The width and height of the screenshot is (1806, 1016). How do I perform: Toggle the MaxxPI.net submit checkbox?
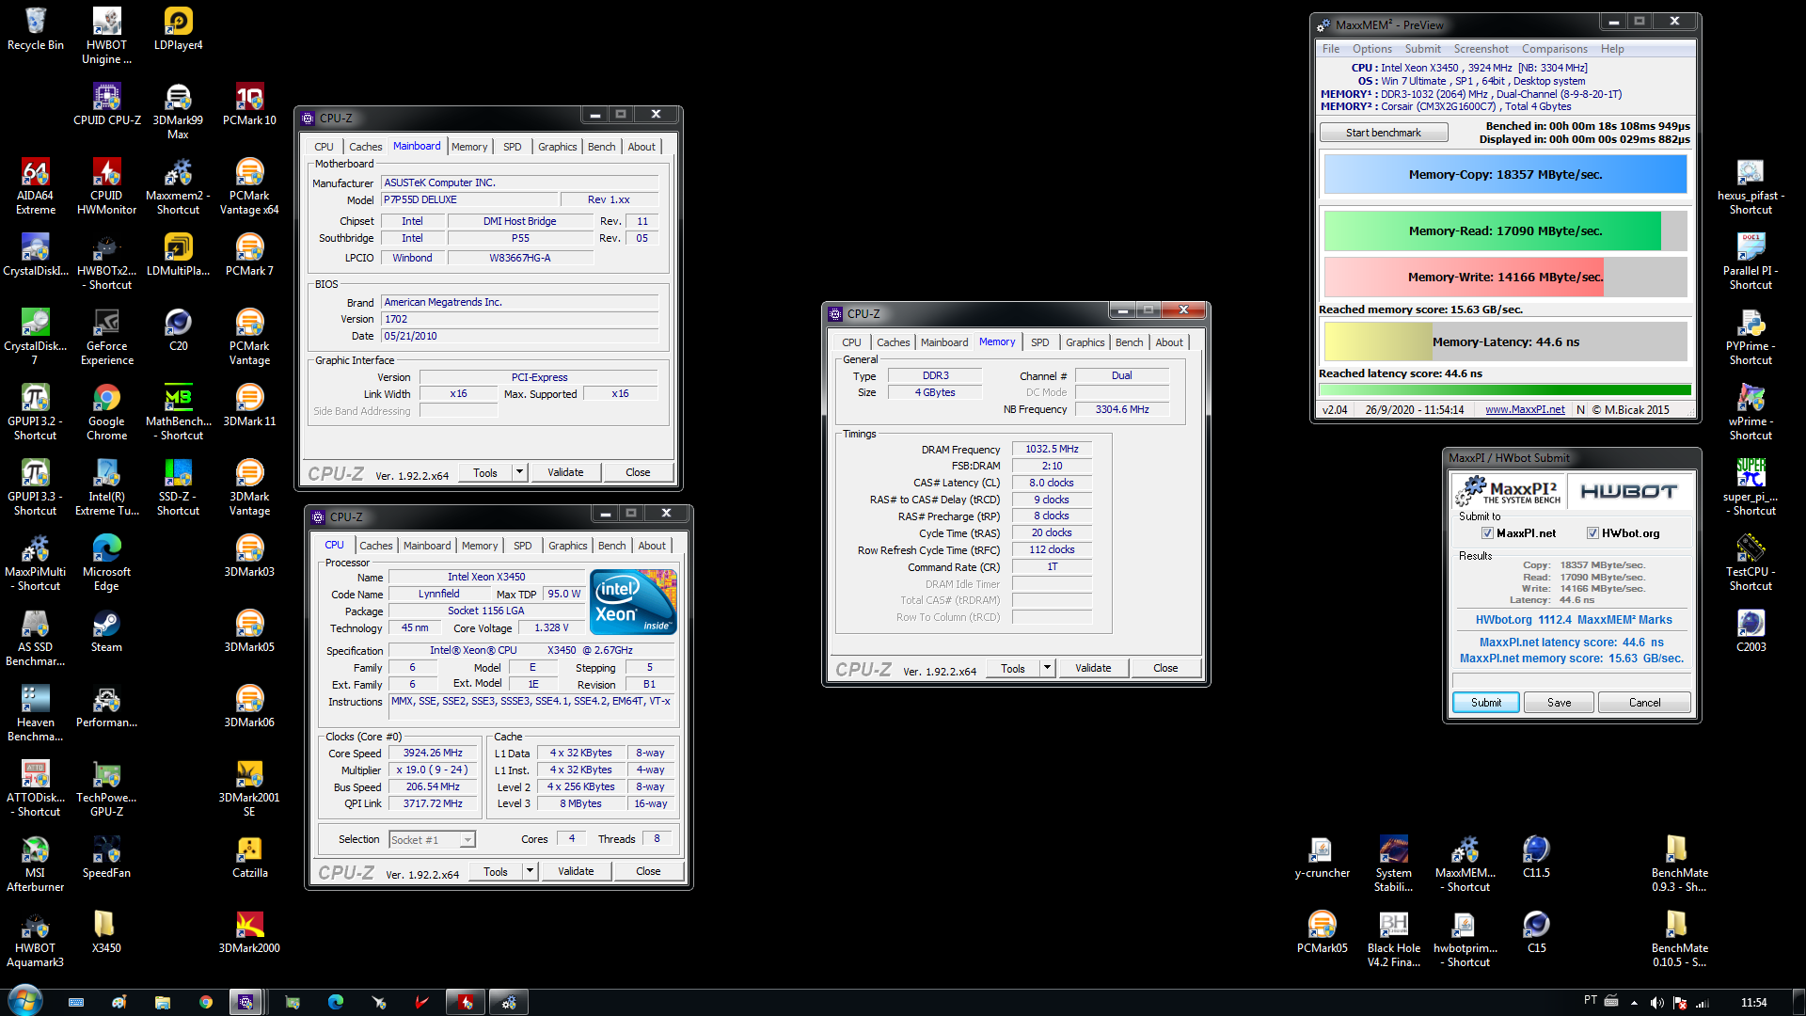pyautogui.click(x=1487, y=533)
